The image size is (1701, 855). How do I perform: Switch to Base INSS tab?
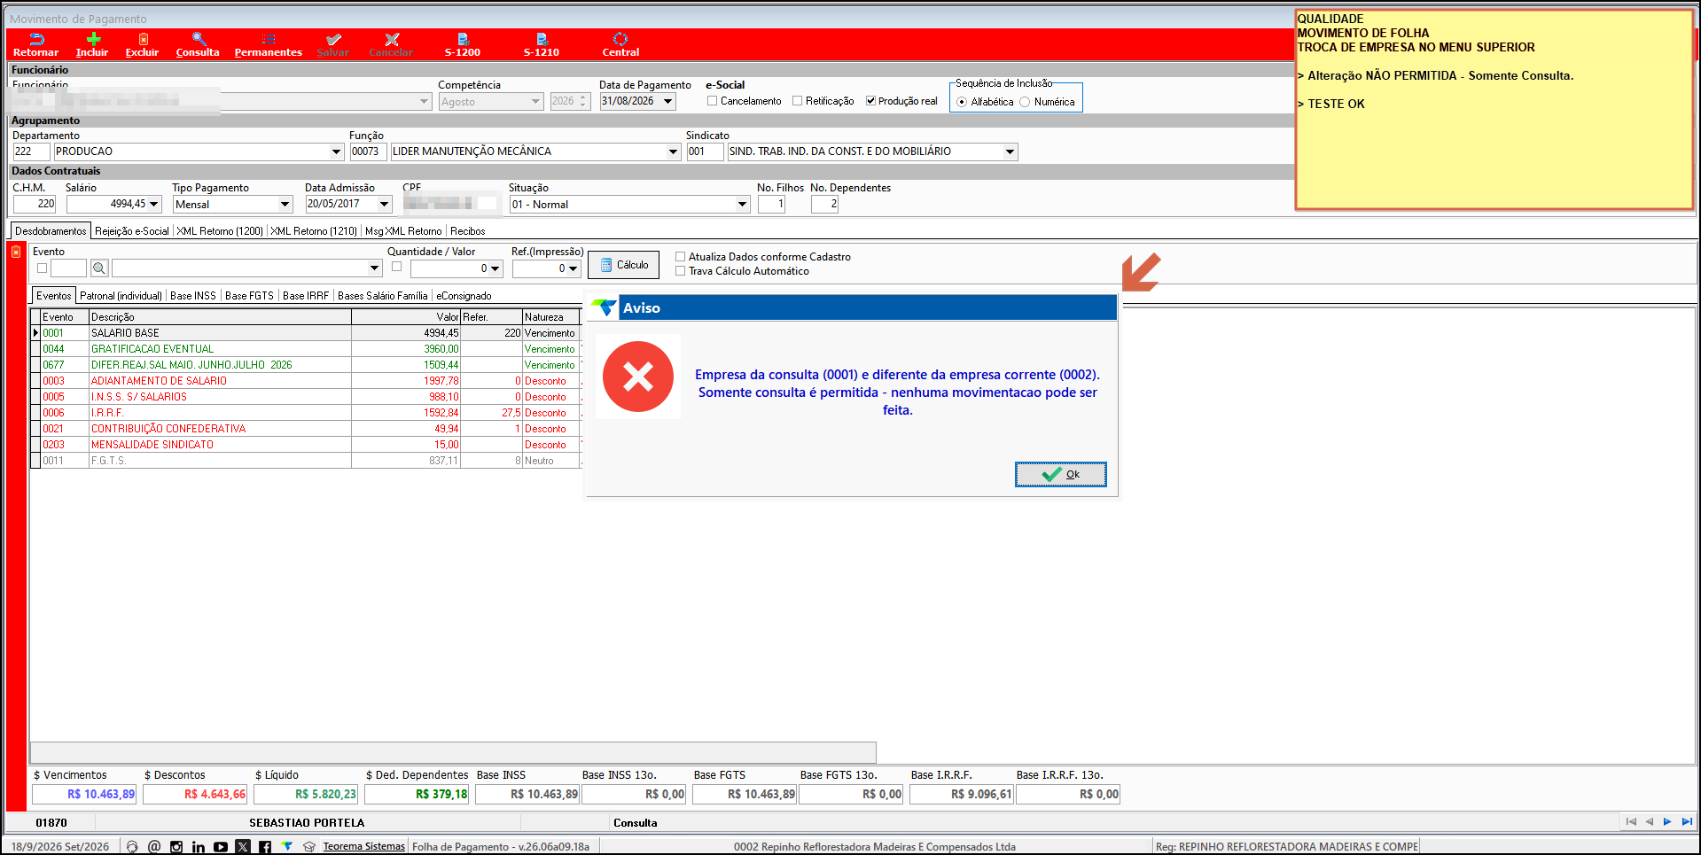point(193,296)
